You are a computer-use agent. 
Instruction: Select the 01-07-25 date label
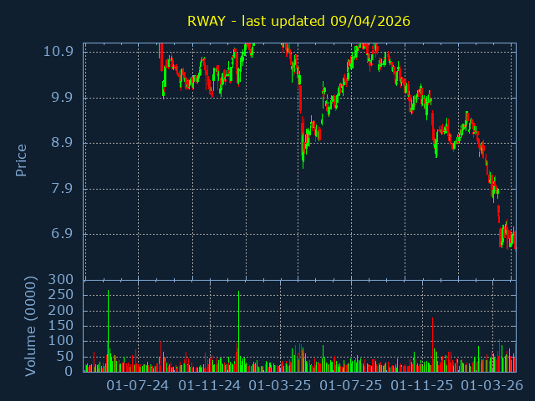point(351,386)
